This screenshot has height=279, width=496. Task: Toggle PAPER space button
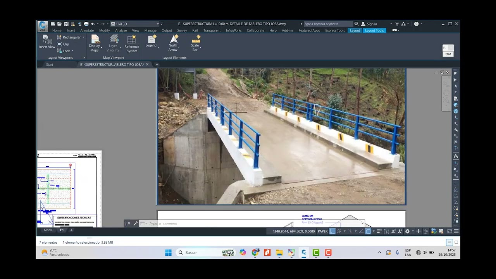[322, 231]
